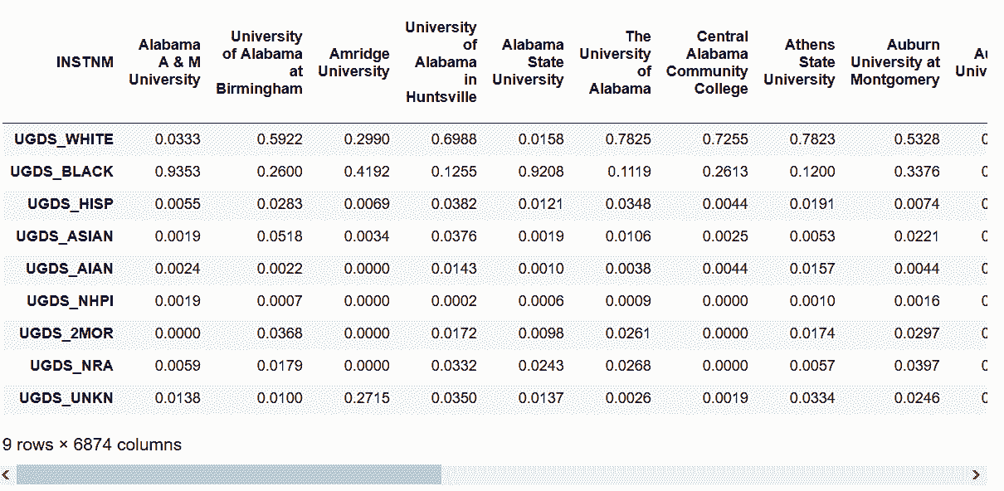Click the UGDS_ASIAN row label
Screen dimensions: 1004x491
65,236
